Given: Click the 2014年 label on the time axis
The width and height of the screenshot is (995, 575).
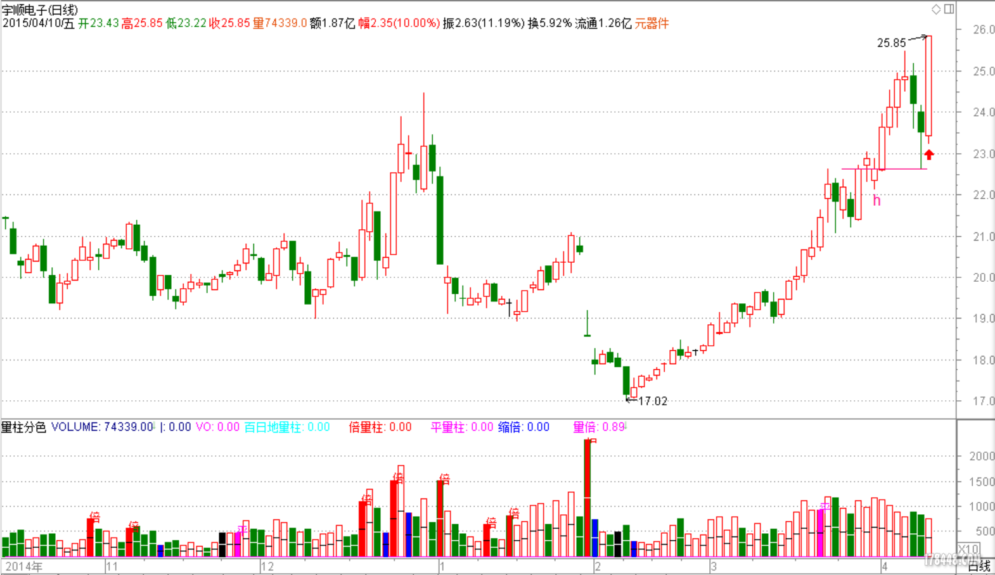Looking at the screenshot, I should (24, 566).
